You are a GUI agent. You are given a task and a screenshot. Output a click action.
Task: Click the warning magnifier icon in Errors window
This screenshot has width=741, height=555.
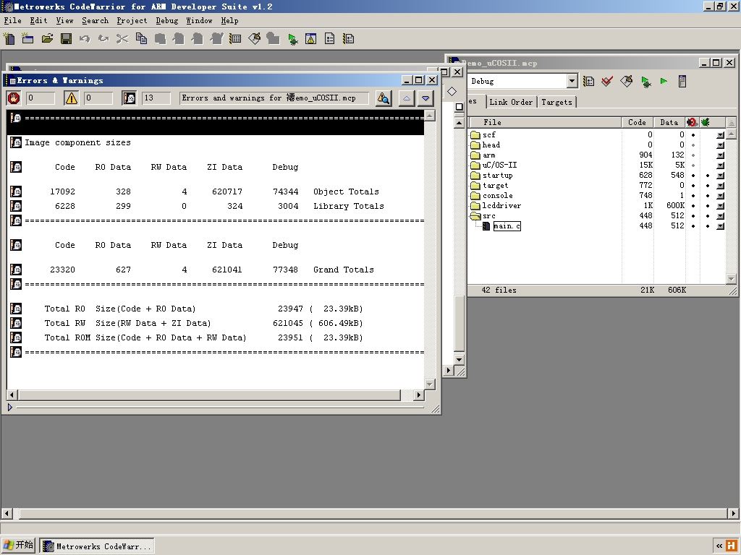(384, 98)
